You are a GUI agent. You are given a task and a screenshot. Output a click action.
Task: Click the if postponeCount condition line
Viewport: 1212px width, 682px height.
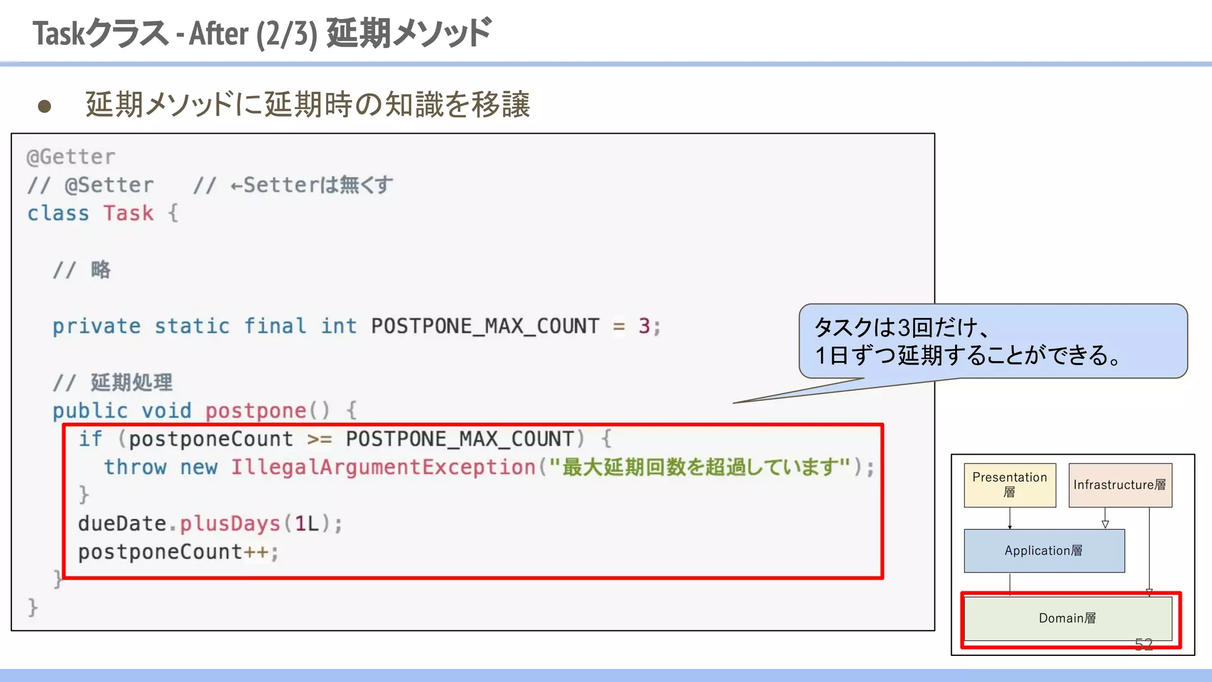(345, 439)
